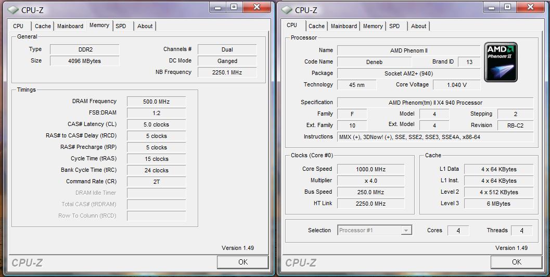Select the CPU tab in right window
The width and height of the screenshot is (550, 277).
tap(292, 26)
